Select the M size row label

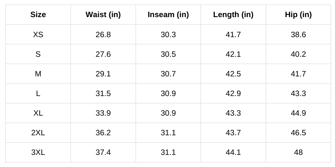38,74
